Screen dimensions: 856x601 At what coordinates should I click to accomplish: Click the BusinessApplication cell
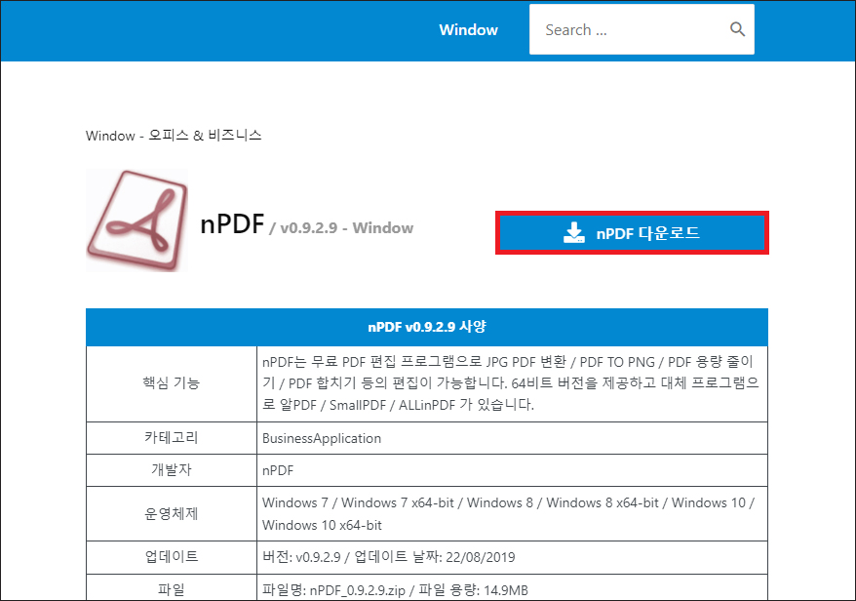(x=512, y=438)
